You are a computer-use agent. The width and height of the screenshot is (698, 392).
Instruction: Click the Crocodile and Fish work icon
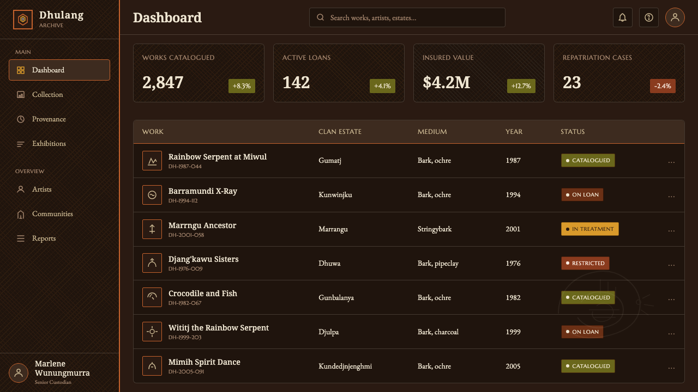click(x=152, y=297)
